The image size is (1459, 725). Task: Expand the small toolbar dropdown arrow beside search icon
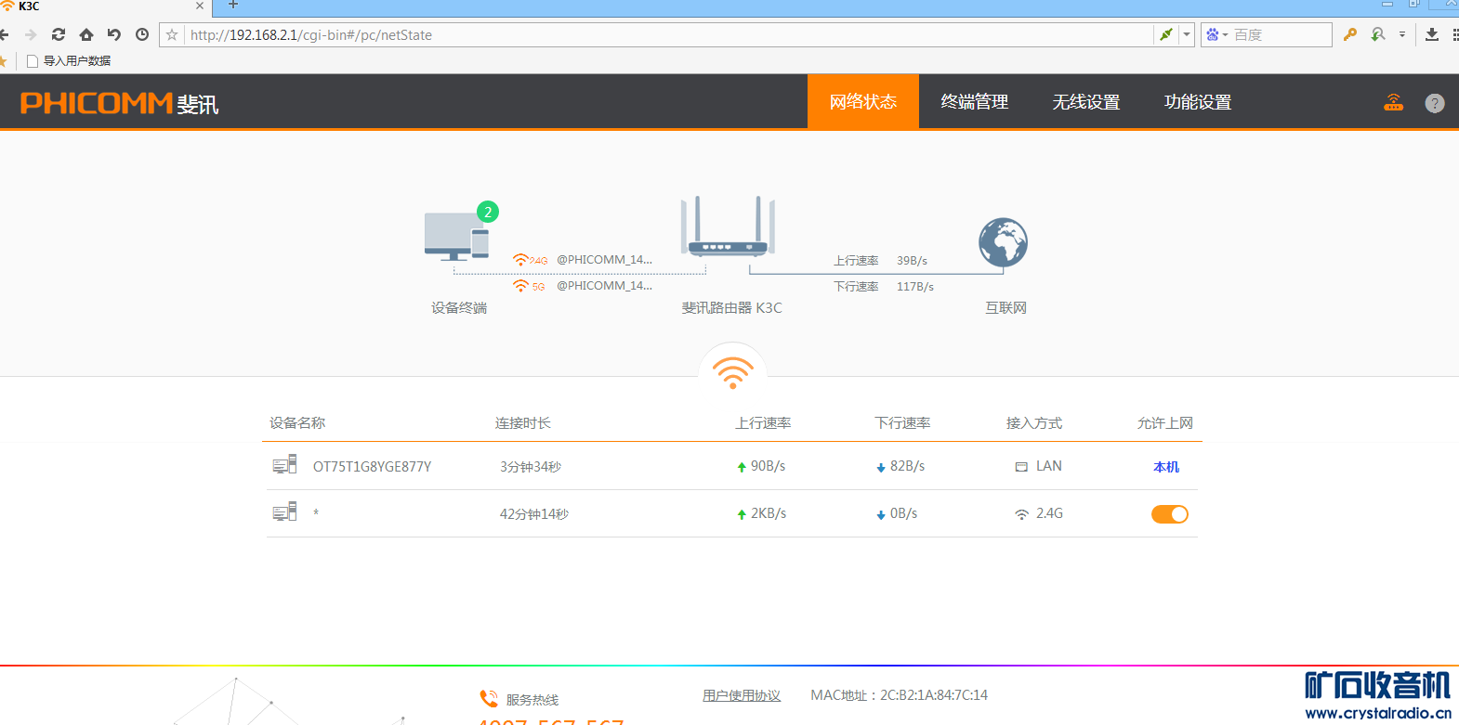pyautogui.click(x=1402, y=34)
